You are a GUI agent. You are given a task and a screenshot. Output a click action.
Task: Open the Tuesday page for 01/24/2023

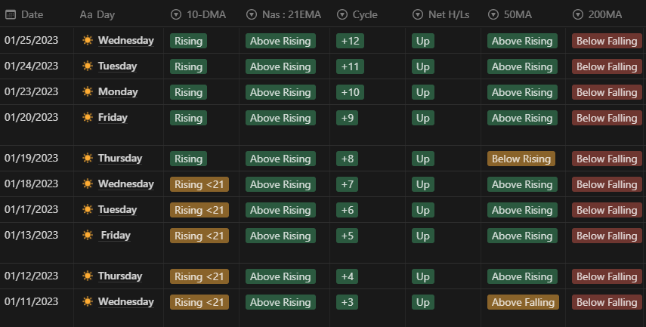coord(117,66)
